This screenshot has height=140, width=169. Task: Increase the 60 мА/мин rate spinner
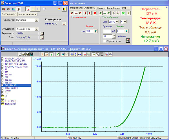coord(114,36)
